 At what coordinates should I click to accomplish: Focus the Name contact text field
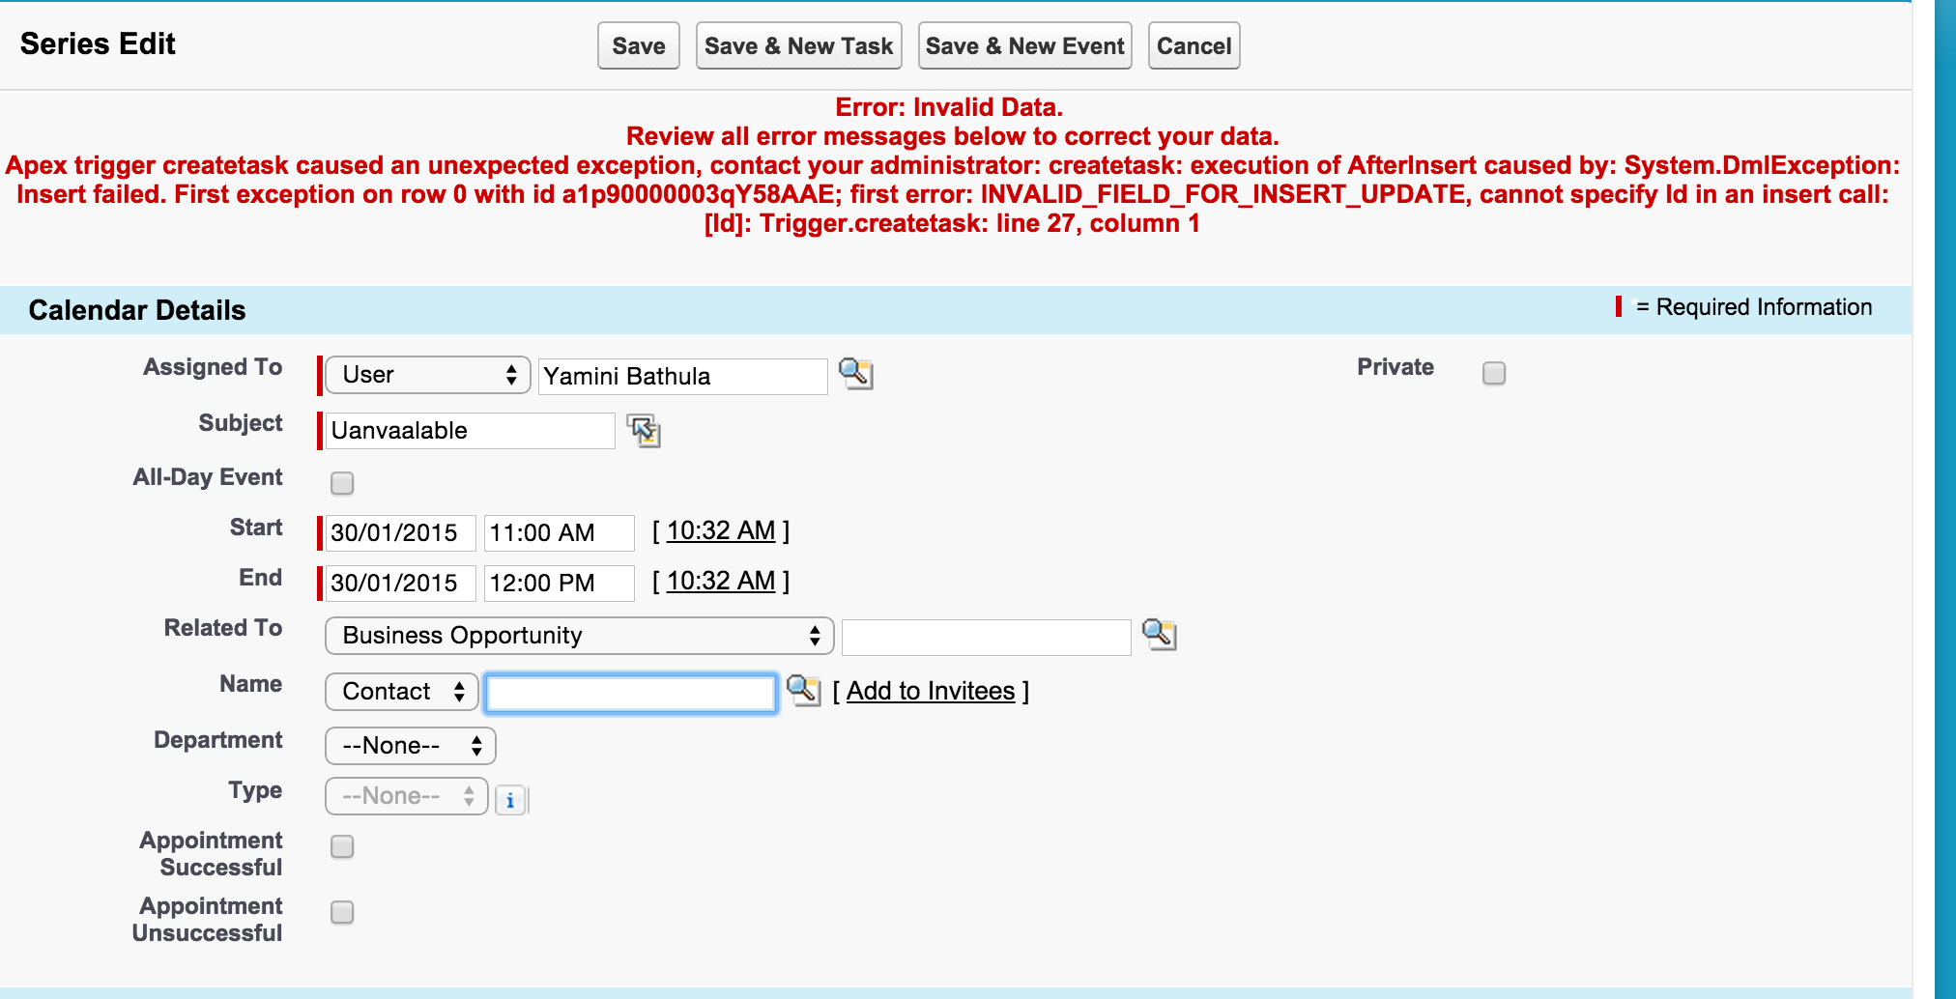(x=631, y=694)
